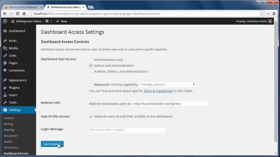Open the Writing settings submenu
Viewport: 280px width, 157px height.
[x=8, y=124]
